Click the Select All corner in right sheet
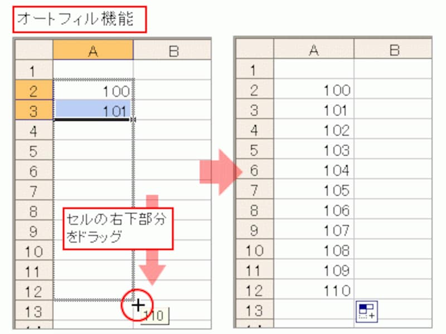Image resolution: width=446 pixels, height=334 pixels. point(255,49)
